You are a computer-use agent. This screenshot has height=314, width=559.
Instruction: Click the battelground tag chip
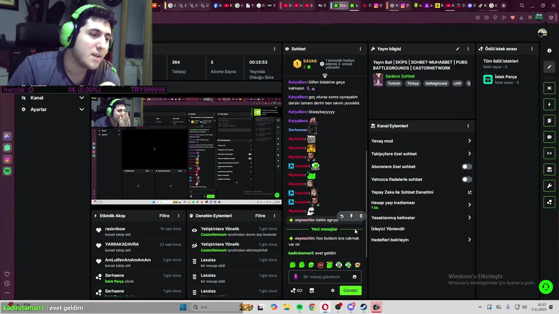[436, 83]
